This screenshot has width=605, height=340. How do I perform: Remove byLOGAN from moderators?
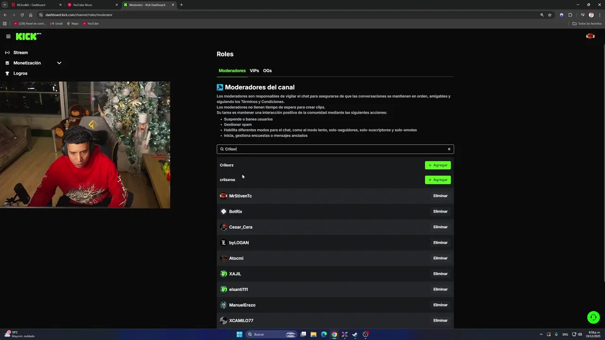click(440, 243)
